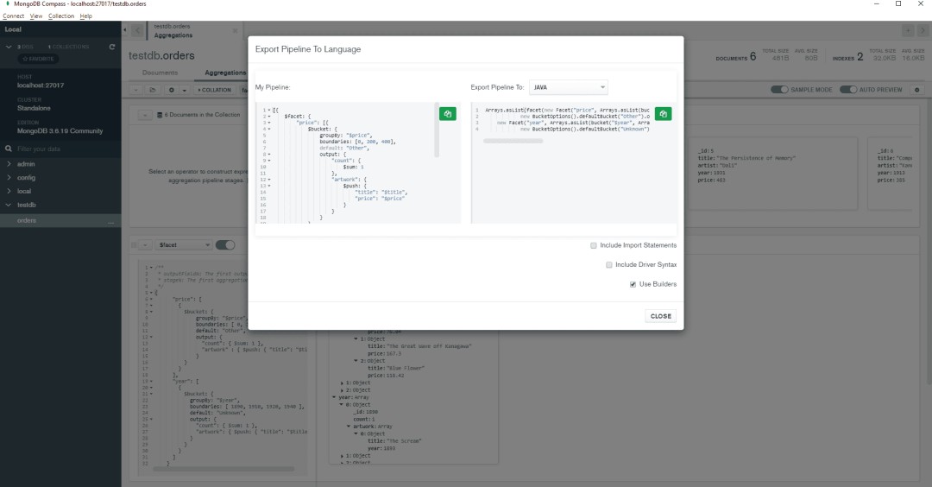Uncheck the Use Builders checkbox
Image resolution: width=932 pixels, height=487 pixels.
(x=633, y=284)
